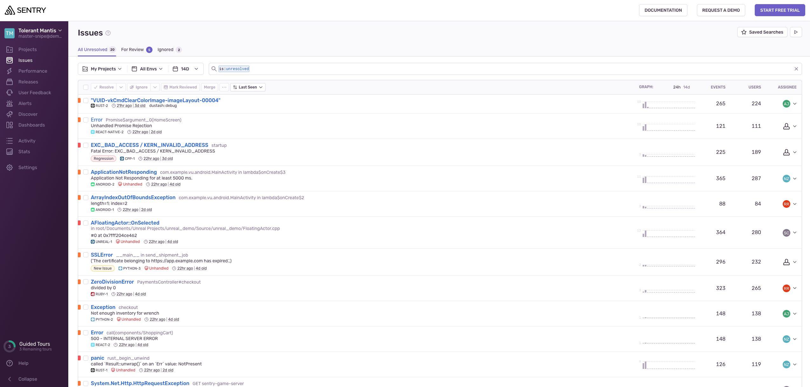Click the Settings gear icon in sidebar

(10, 167)
